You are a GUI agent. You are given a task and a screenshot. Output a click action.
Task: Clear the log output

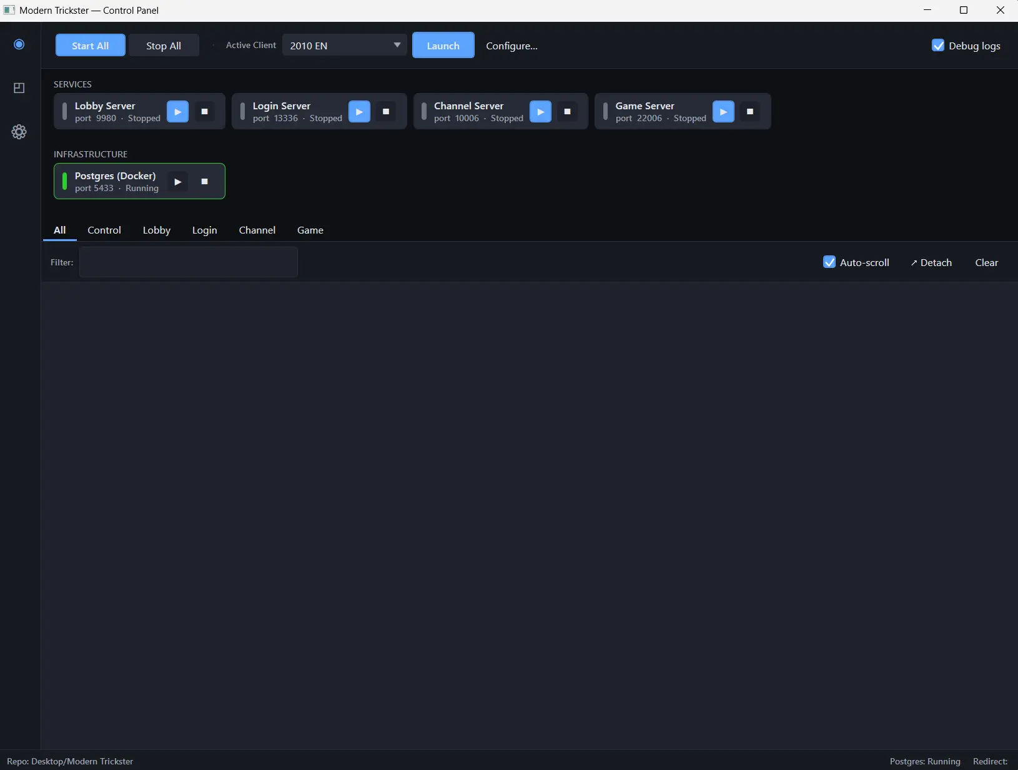tap(987, 262)
